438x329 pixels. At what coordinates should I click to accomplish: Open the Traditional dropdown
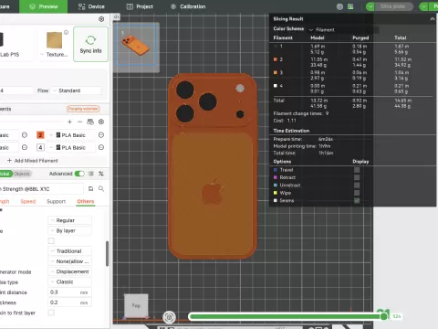coord(69,251)
